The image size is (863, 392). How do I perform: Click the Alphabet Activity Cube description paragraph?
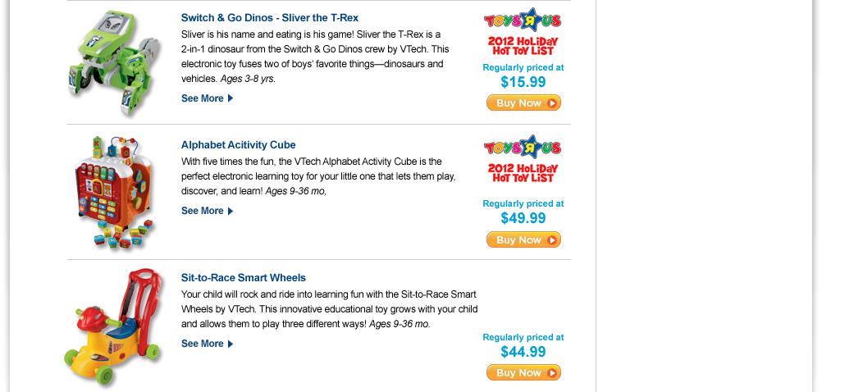318,176
